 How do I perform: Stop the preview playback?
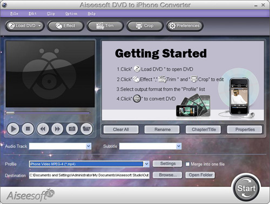click(x=28, y=129)
